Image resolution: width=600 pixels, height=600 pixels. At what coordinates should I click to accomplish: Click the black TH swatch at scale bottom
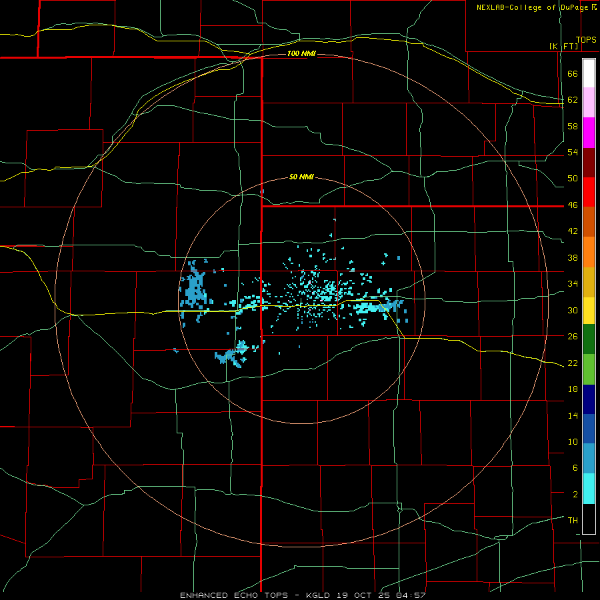point(589,519)
